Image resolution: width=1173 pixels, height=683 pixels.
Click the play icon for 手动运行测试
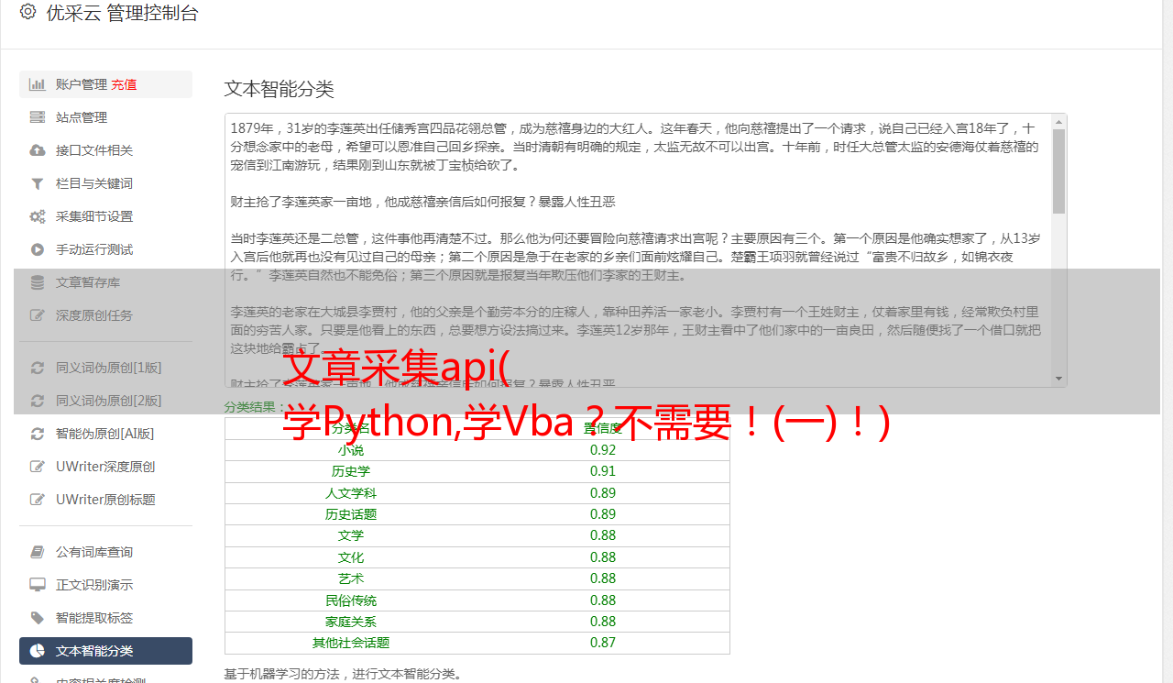(x=37, y=249)
